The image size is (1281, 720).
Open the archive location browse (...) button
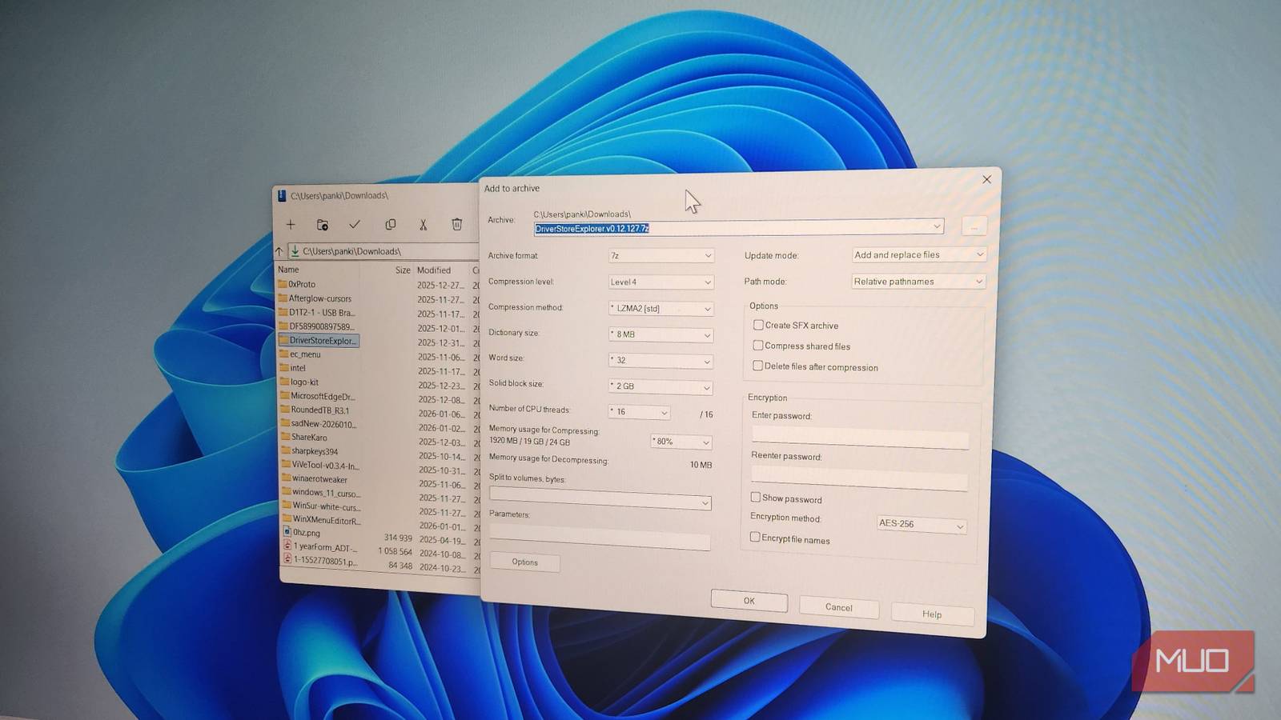[974, 226]
